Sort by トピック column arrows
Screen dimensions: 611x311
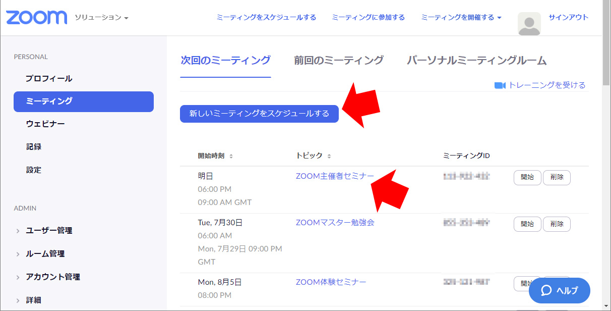click(329, 156)
